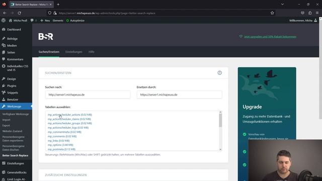Select table mp_commentmeta
The height and width of the screenshot is (181, 322).
(64, 132)
